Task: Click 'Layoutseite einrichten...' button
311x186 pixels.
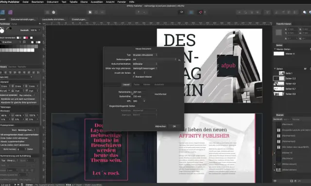Action: pos(53,19)
